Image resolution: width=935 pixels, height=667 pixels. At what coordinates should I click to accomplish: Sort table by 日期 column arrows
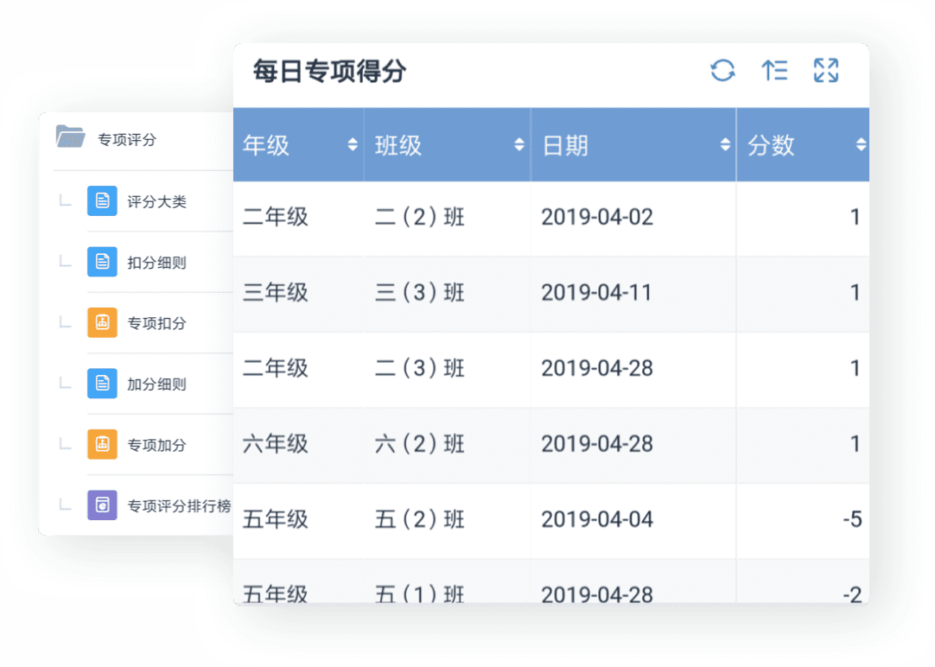pos(725,145)
